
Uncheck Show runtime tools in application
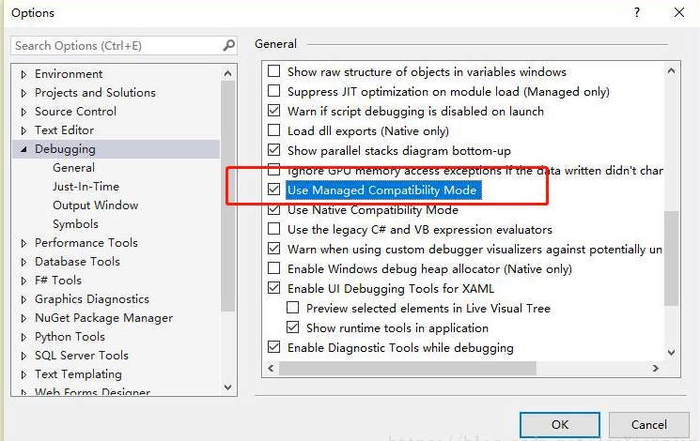tap(292, 327)
